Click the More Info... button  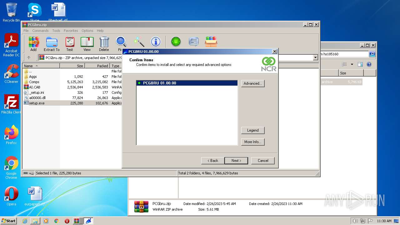[253, 142]
